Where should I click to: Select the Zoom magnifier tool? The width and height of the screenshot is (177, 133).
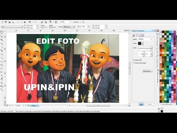[x=1, y=43]
